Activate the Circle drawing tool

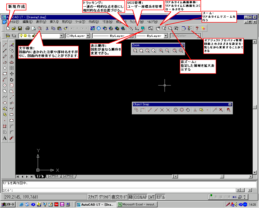tap(5, 85)
